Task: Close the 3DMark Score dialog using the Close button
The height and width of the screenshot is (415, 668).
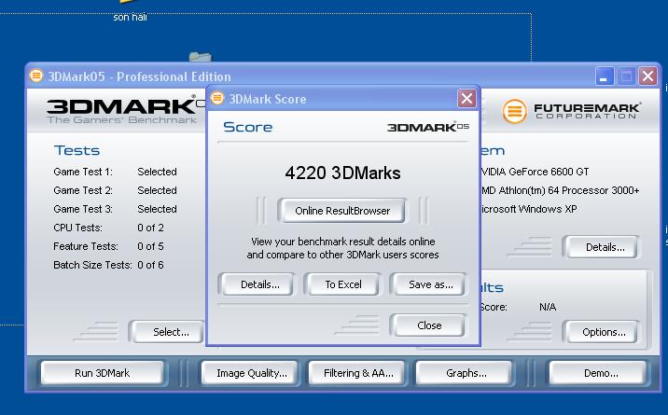Action: [429, 325]
